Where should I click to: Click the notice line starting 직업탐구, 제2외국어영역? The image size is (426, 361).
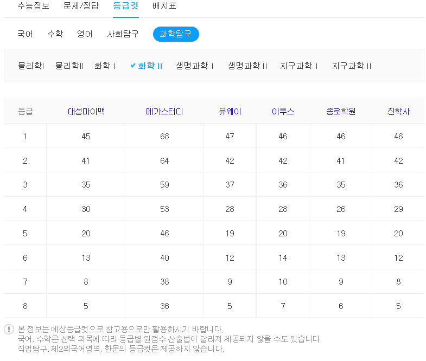pyautogui.click(x=120, y=349)
